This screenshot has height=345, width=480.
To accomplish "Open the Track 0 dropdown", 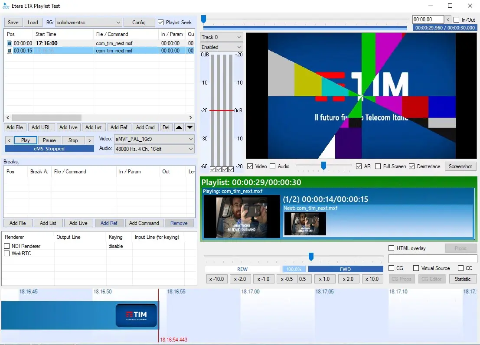I will (x=222, y=37).
